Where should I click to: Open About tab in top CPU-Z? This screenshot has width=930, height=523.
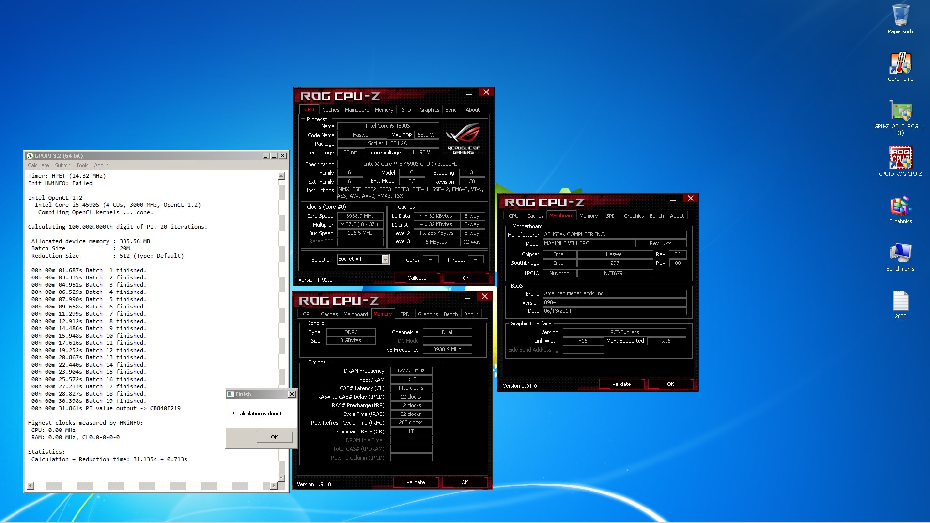[473, 110]
